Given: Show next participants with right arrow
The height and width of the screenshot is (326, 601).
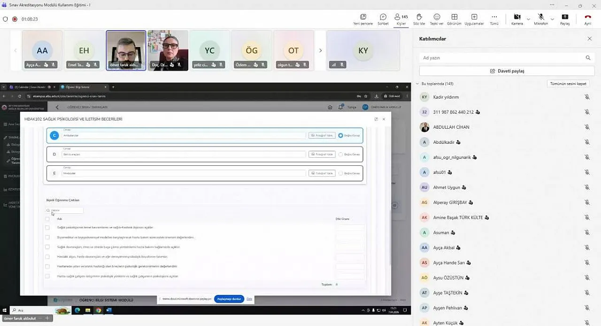Looking at the screenshot, I should tap(320, 50).
